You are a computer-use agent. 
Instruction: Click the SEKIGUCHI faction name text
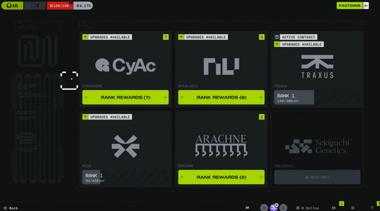(284, 166)
